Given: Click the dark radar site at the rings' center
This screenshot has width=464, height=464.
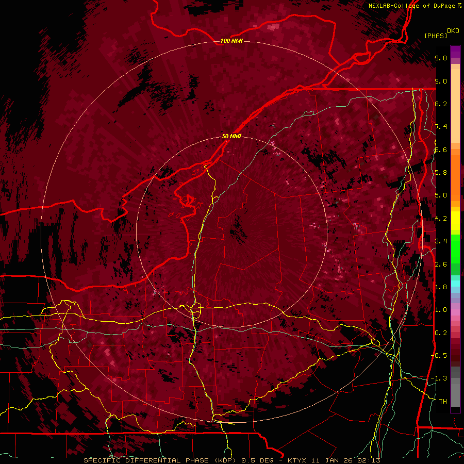Looking at the screenshot, I should (231, 231).
